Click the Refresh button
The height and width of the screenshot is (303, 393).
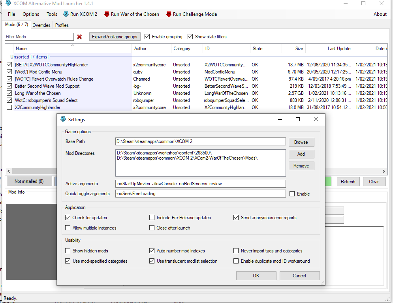point(348,182)
